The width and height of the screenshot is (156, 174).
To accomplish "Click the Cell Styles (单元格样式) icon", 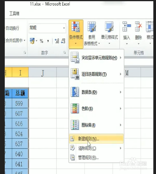I will click(109, 26).
